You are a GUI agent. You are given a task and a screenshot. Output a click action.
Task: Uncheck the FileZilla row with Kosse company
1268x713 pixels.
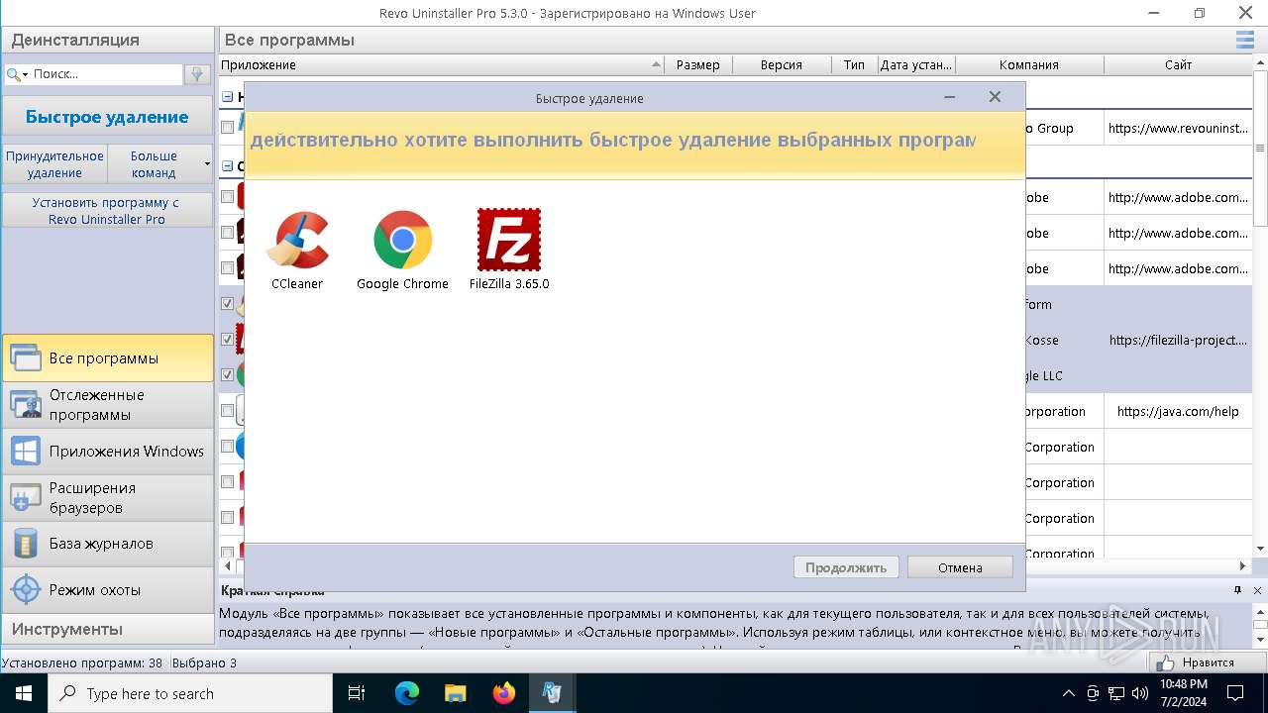coord(228,340)
